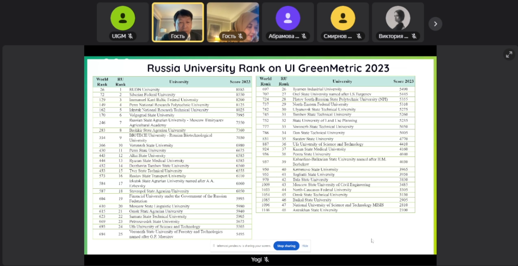Click the muted microphone icon next to Виктория

click(414, 36)
